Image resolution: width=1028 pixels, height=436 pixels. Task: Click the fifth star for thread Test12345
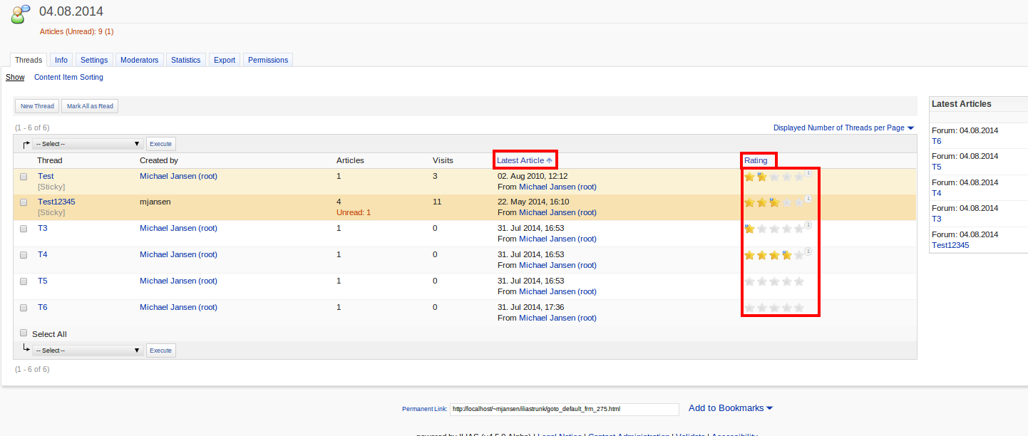[798, 202]
